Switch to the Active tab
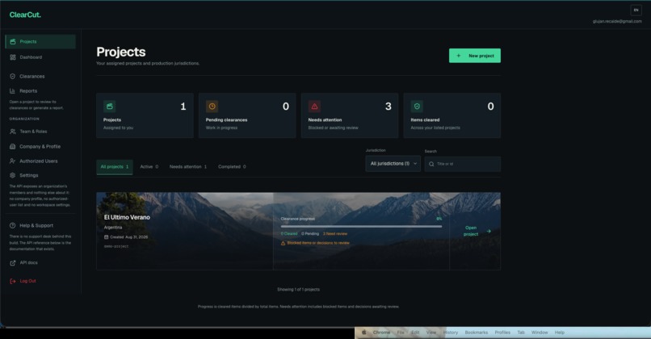Viewport: 651px width, 339px height. pos(149,167)
